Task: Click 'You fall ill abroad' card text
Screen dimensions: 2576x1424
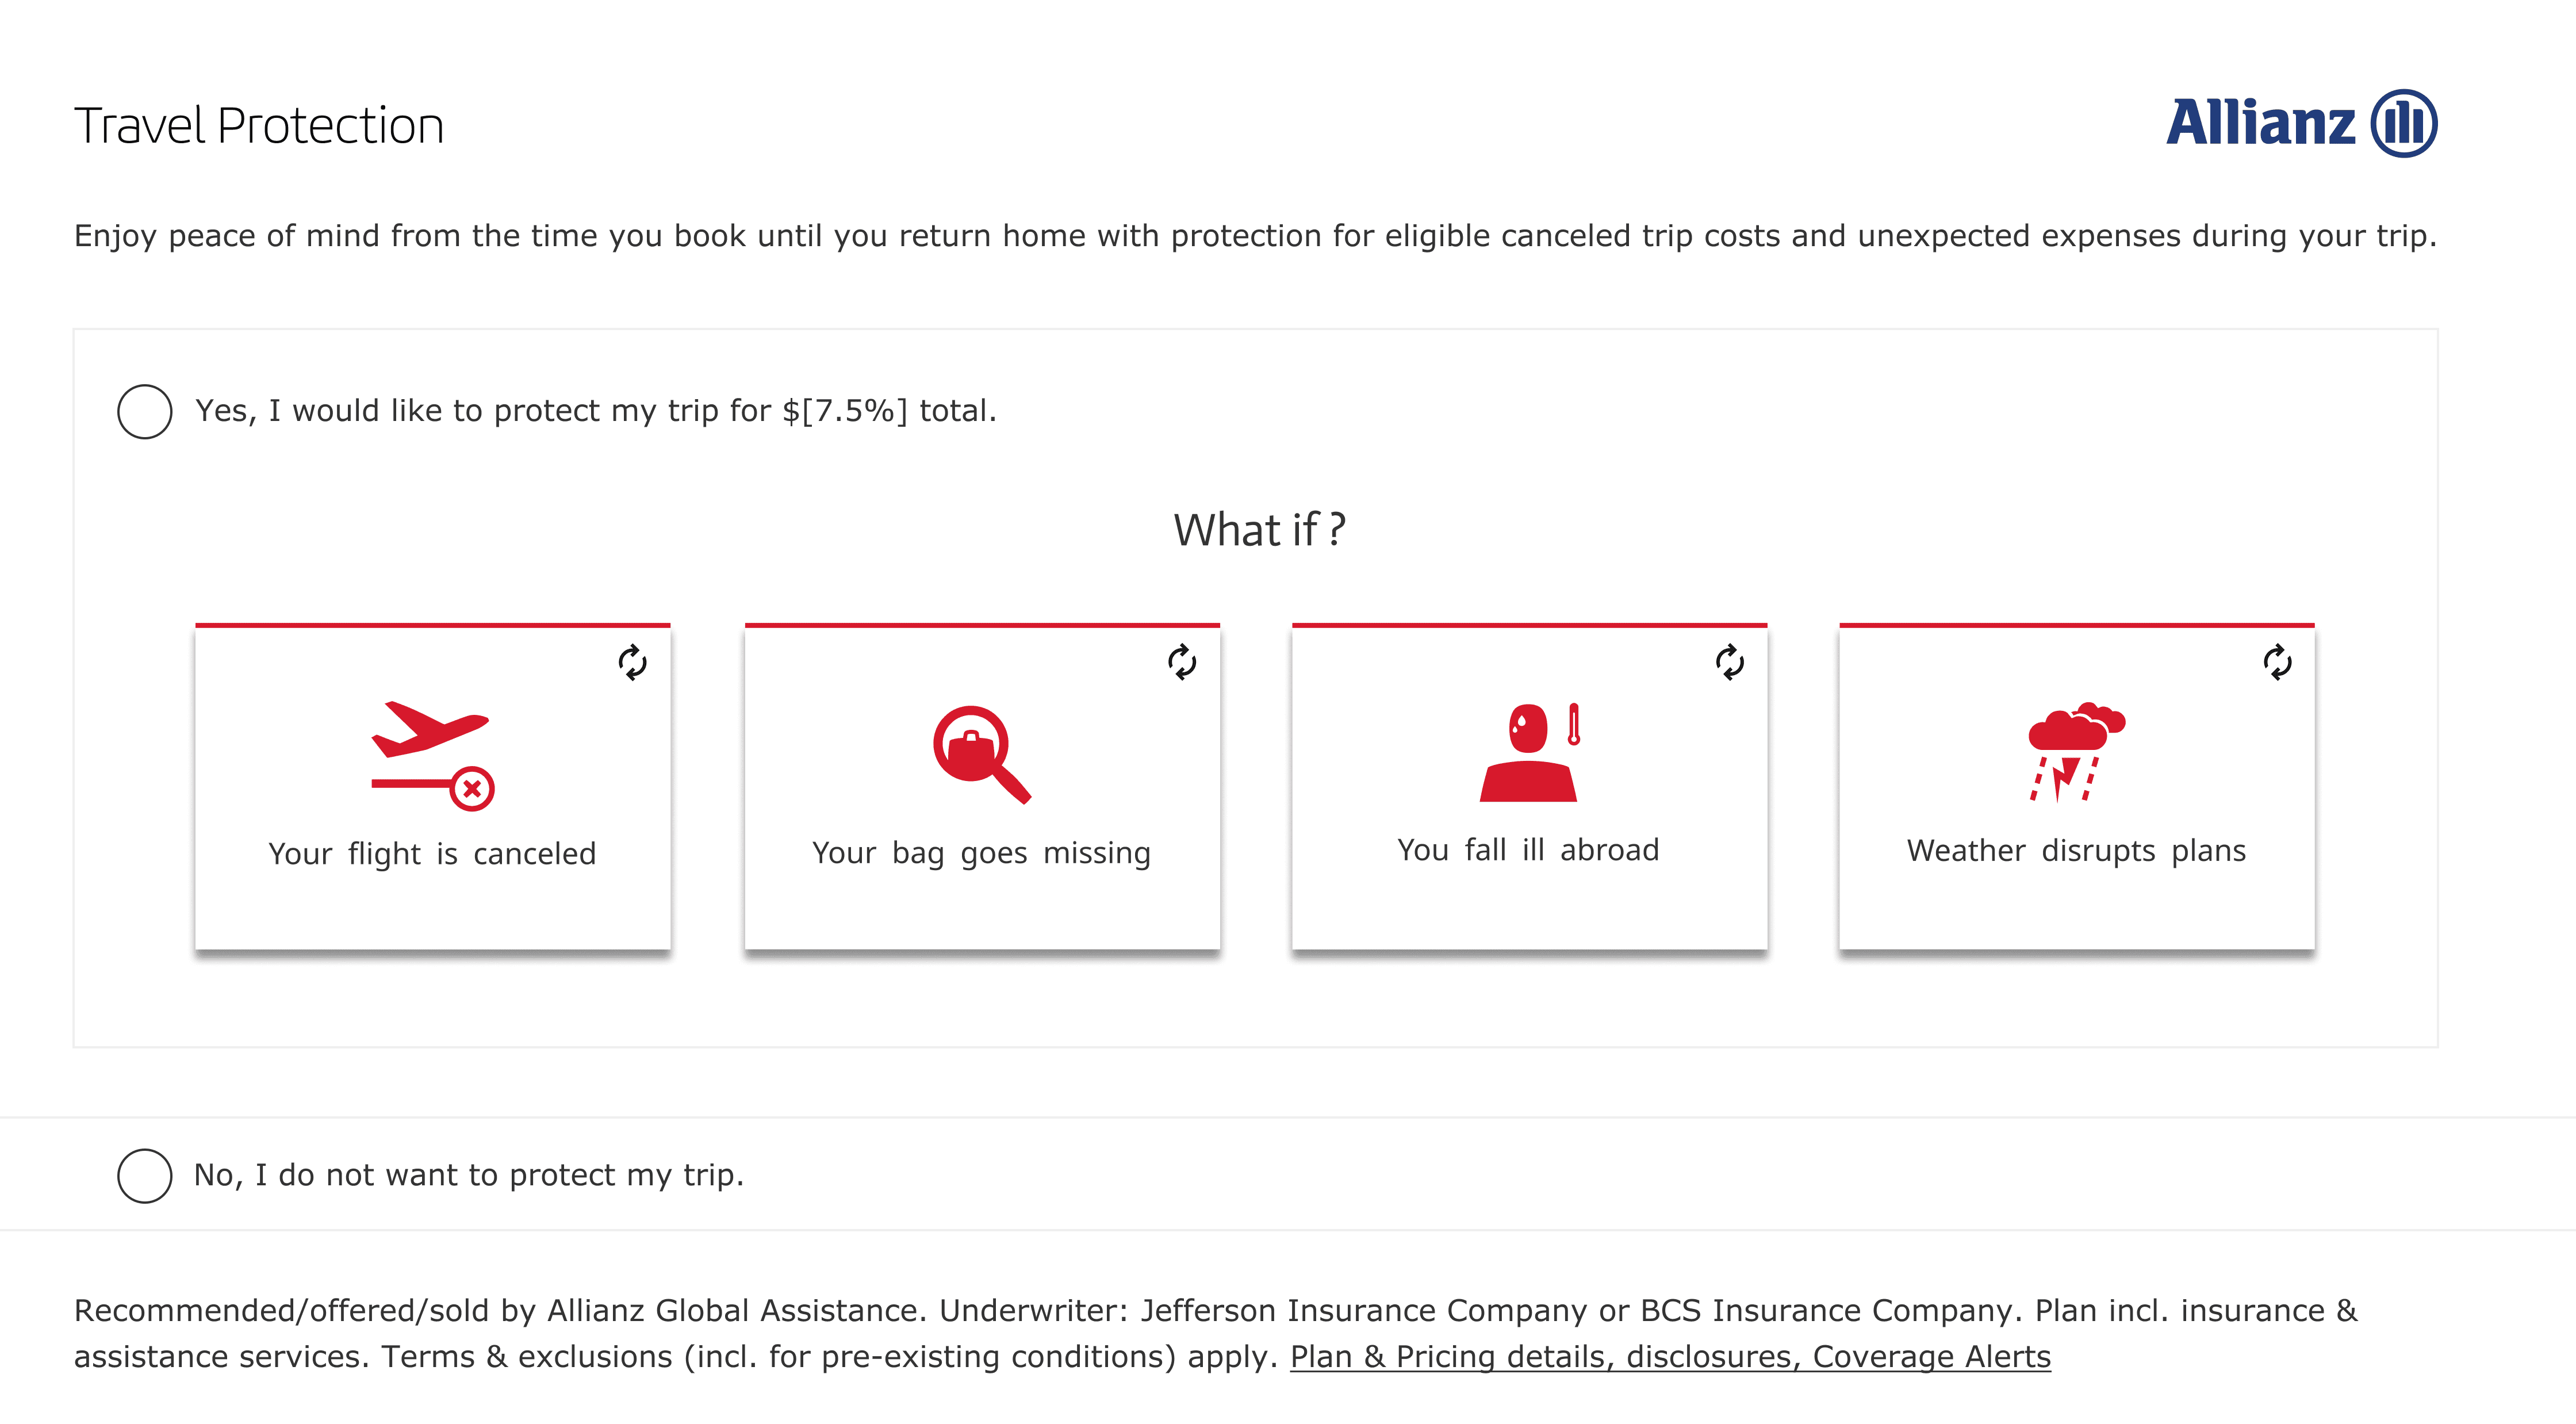Action: (1528, 850)
